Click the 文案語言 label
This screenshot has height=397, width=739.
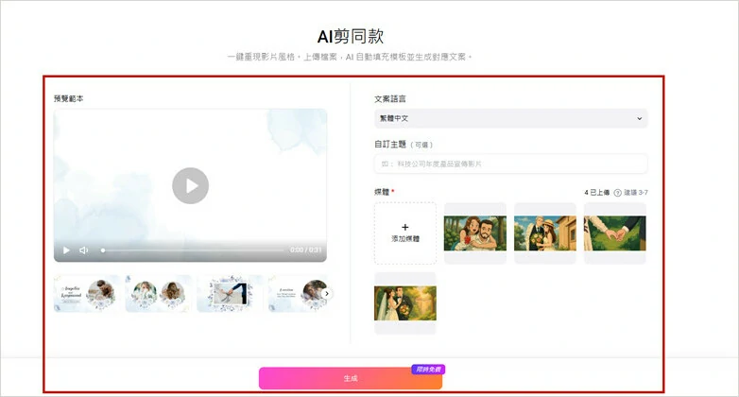tap(389, 98)
